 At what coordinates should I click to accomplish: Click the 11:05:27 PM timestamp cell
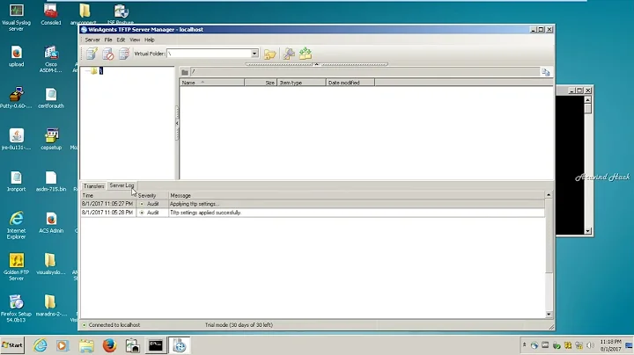pyautogui.click(x=107, y=204)
